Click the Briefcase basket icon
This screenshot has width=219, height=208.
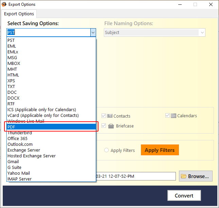[x=111, y=126]
